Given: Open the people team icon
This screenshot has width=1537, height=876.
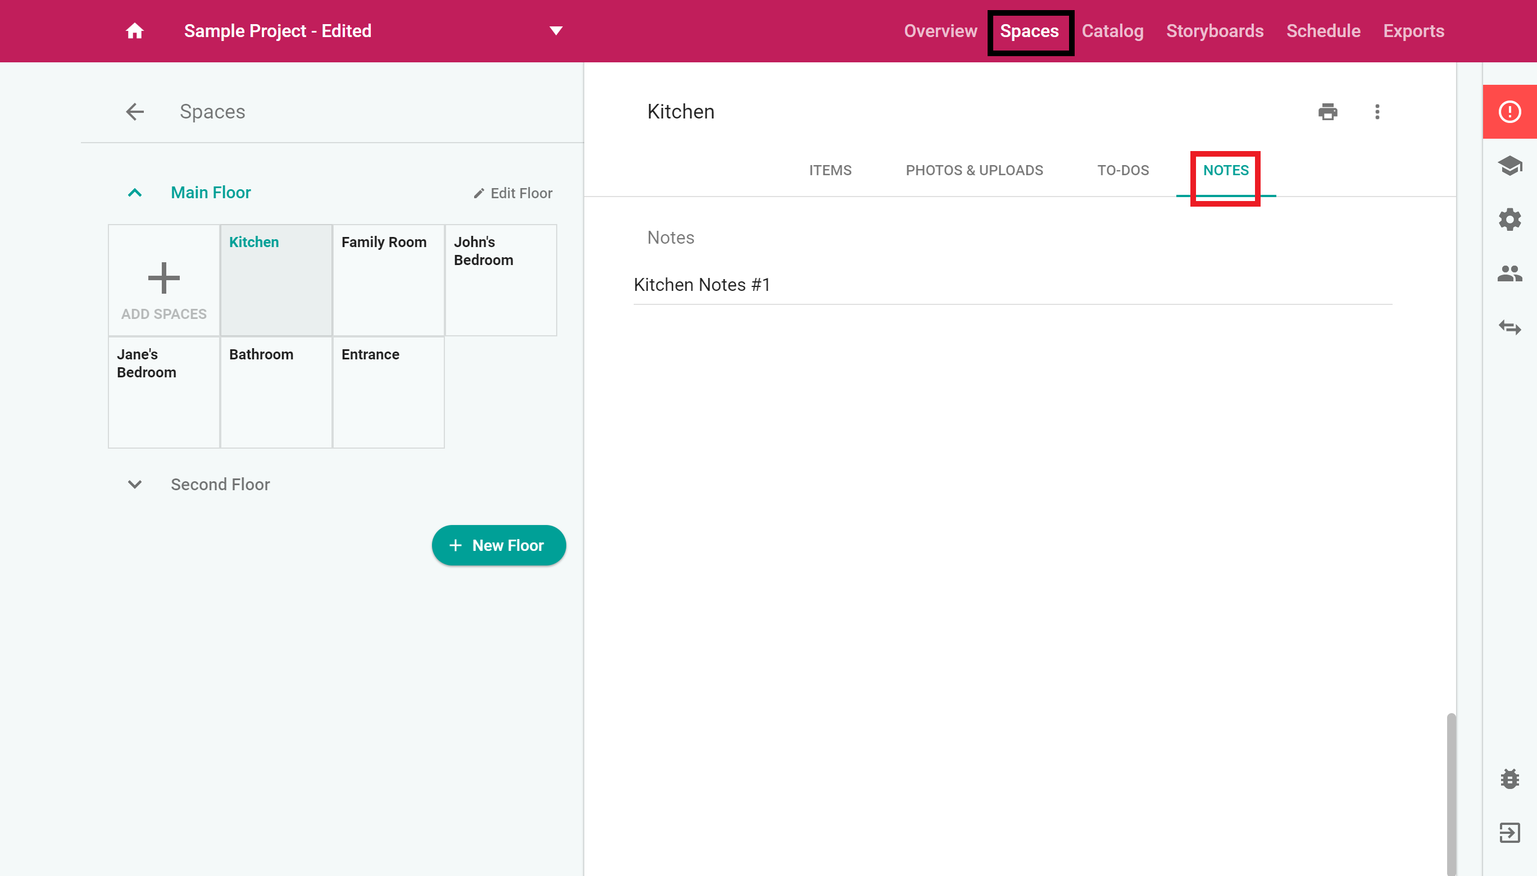Looking at the screenshot, I should [x=1509, y=274].
